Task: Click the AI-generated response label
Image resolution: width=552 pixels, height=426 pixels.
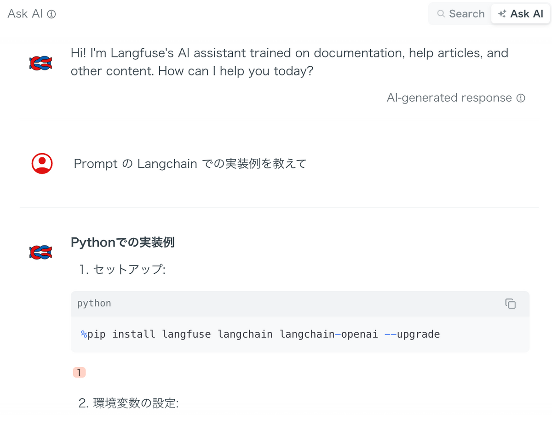Action: [x=449, y=98]
